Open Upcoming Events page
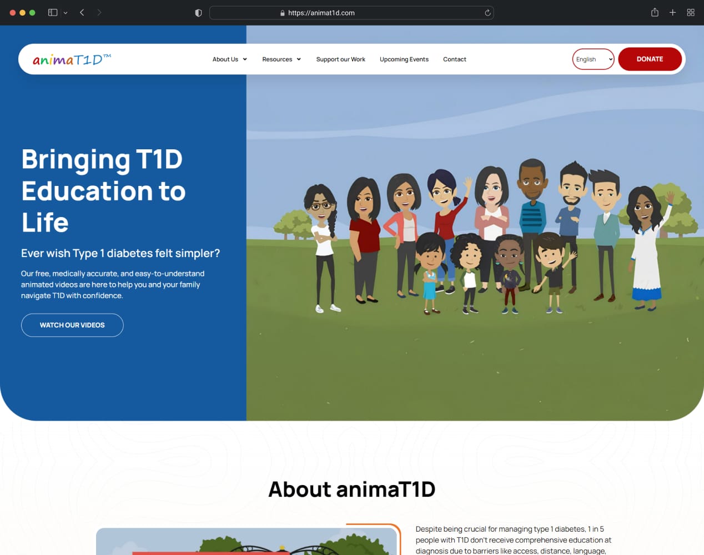704x555 pixels. (404, 59)
